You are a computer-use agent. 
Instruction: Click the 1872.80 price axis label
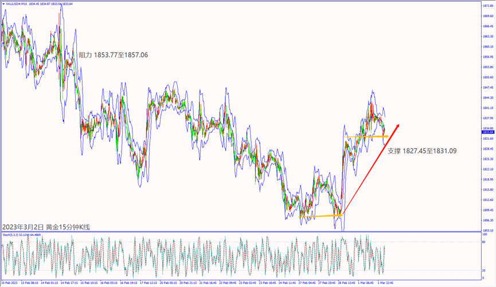[x=487, y=5]
